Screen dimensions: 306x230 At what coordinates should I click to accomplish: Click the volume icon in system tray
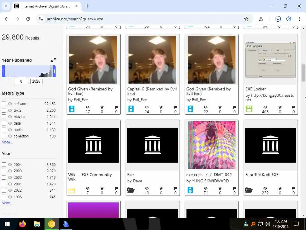(x=267, y=224)
